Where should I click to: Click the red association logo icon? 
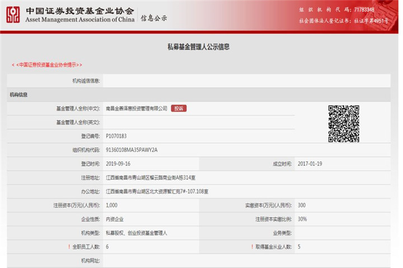click(13, 15)
